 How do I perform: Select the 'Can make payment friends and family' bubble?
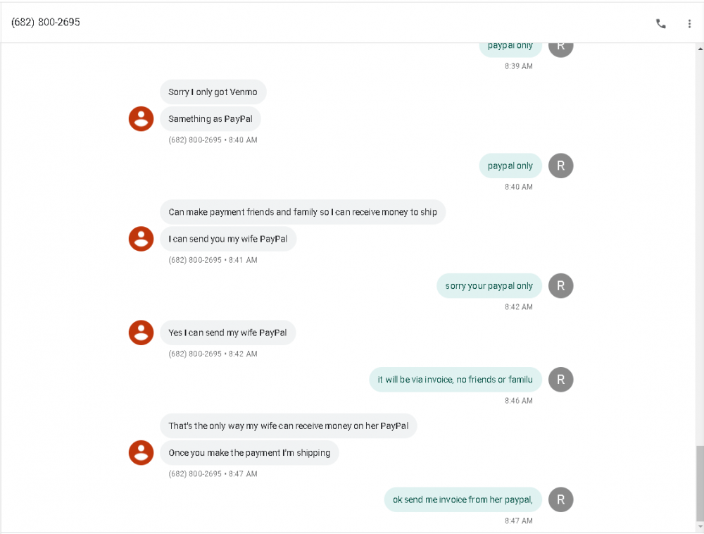coord(303,212)
